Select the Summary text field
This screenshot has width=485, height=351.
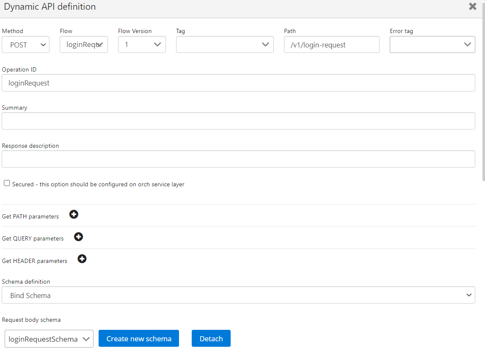tap(238, 121)
